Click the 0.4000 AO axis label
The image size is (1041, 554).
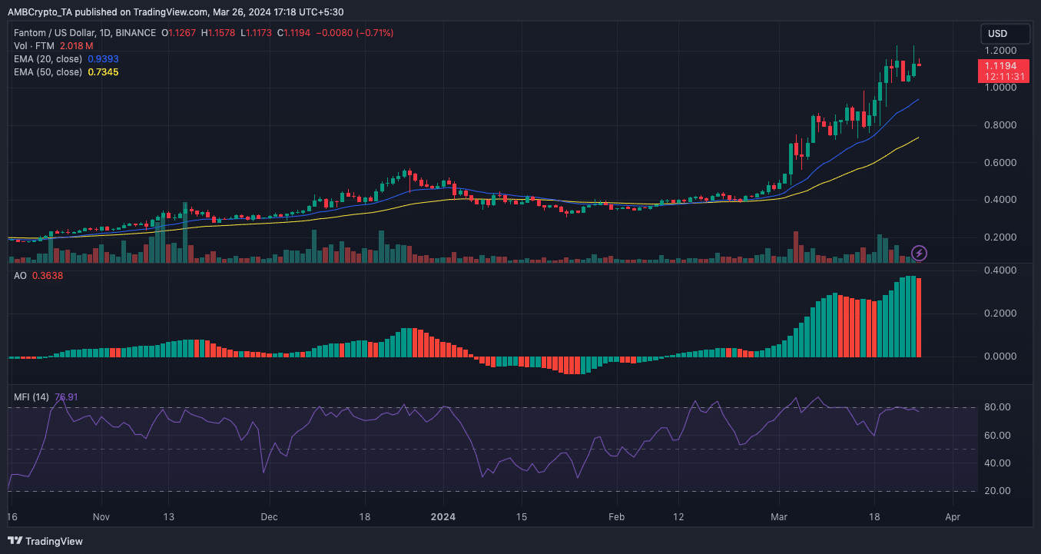coord(1000,270)
